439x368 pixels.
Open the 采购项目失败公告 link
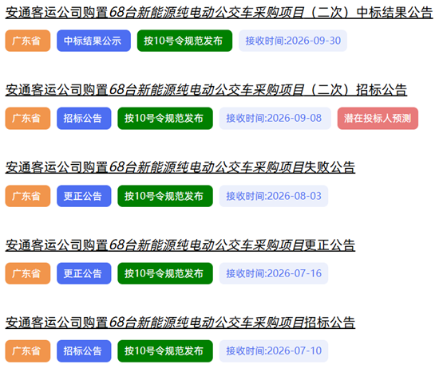tap(180, 167)
